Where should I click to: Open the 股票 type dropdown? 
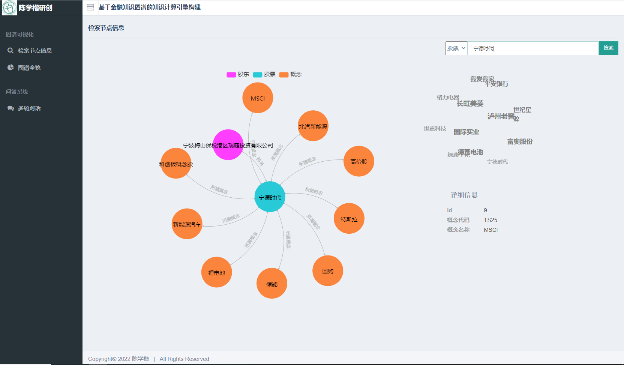tap(456, 48)
